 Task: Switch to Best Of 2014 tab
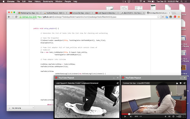coord(133,13)
